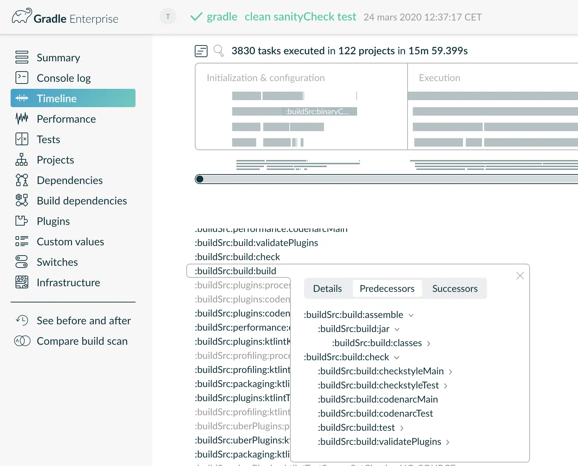Collapse the :buildSrc:build:assemble predecessor
The height and width of the screenshot is (466, 578).
coord(411,315)
